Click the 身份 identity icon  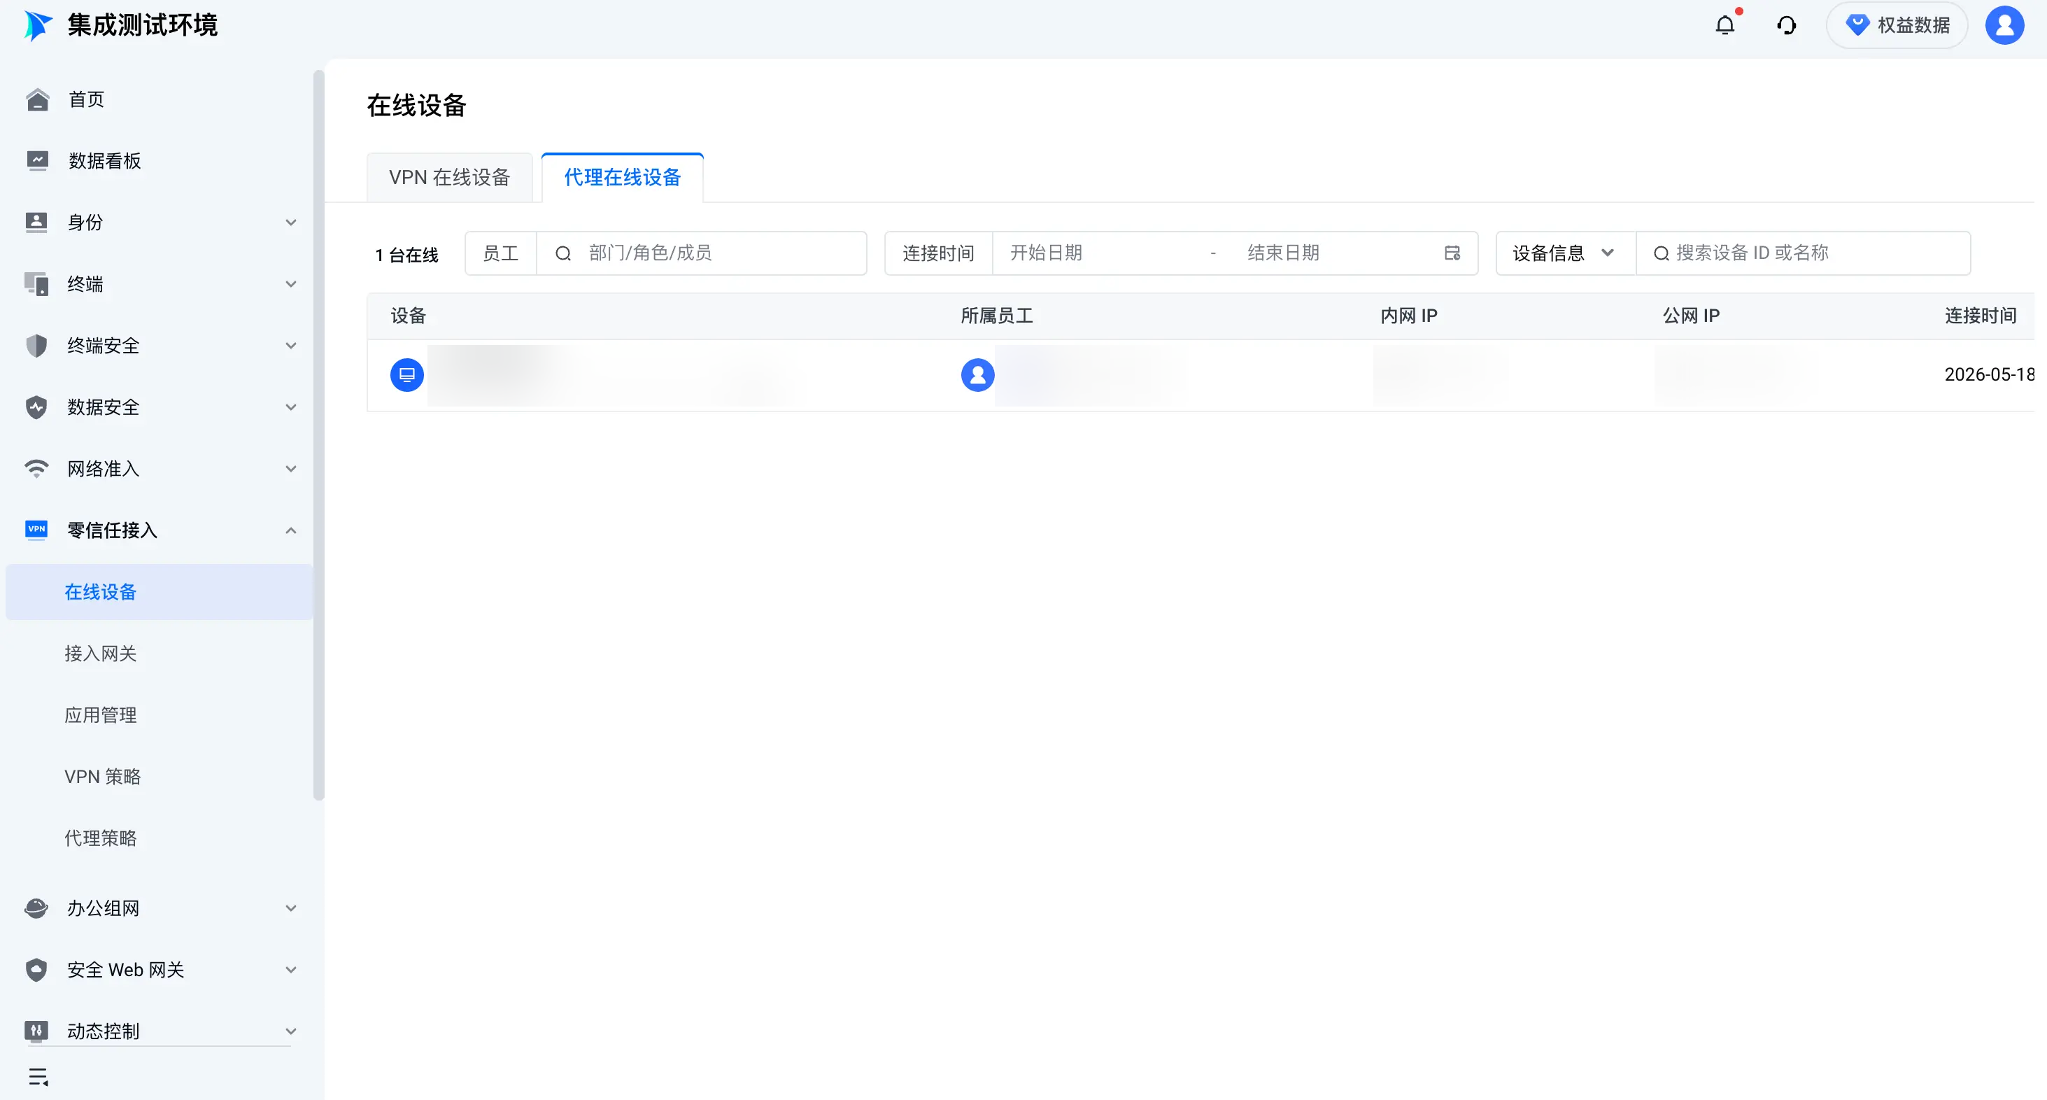point(36,223)
